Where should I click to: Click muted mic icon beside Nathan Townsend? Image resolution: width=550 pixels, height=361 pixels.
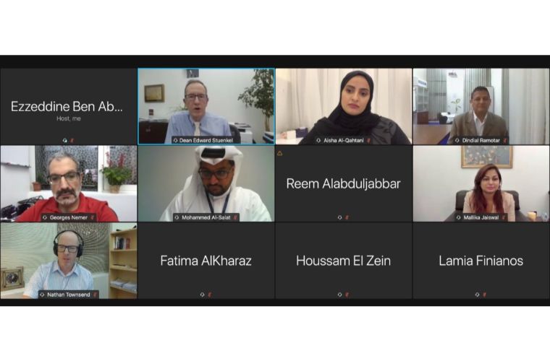tap(95, 295)
